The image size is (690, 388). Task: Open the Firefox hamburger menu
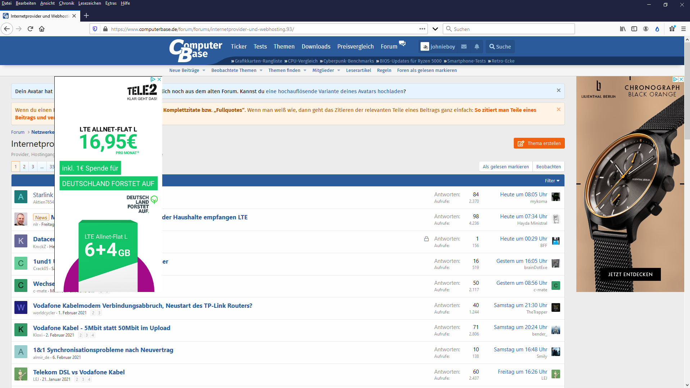(x=684, y=29)
